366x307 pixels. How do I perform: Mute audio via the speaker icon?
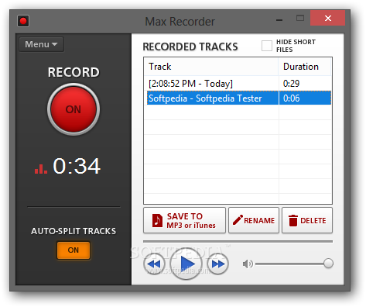click(x=248, y=264)
